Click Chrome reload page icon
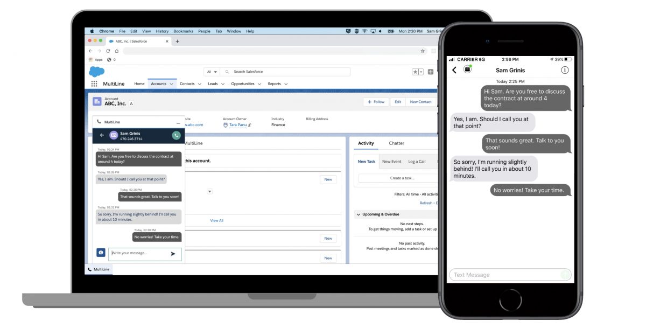 [108, 51]
